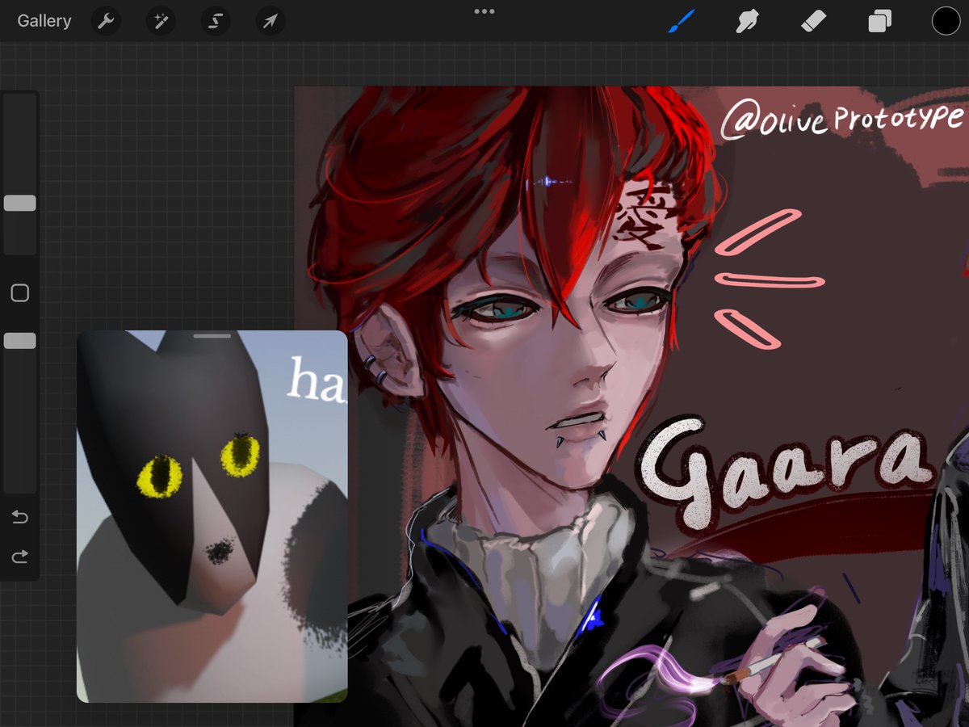Click the brush opacity slider handle
The width and height of the screenshot is (969, 727).
[x=20, y=341]
